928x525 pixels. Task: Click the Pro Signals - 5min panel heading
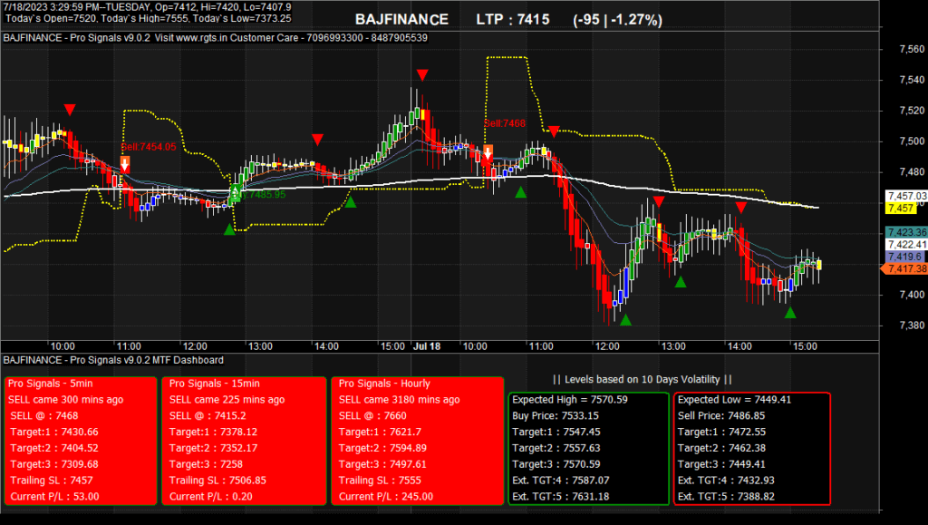51,384
